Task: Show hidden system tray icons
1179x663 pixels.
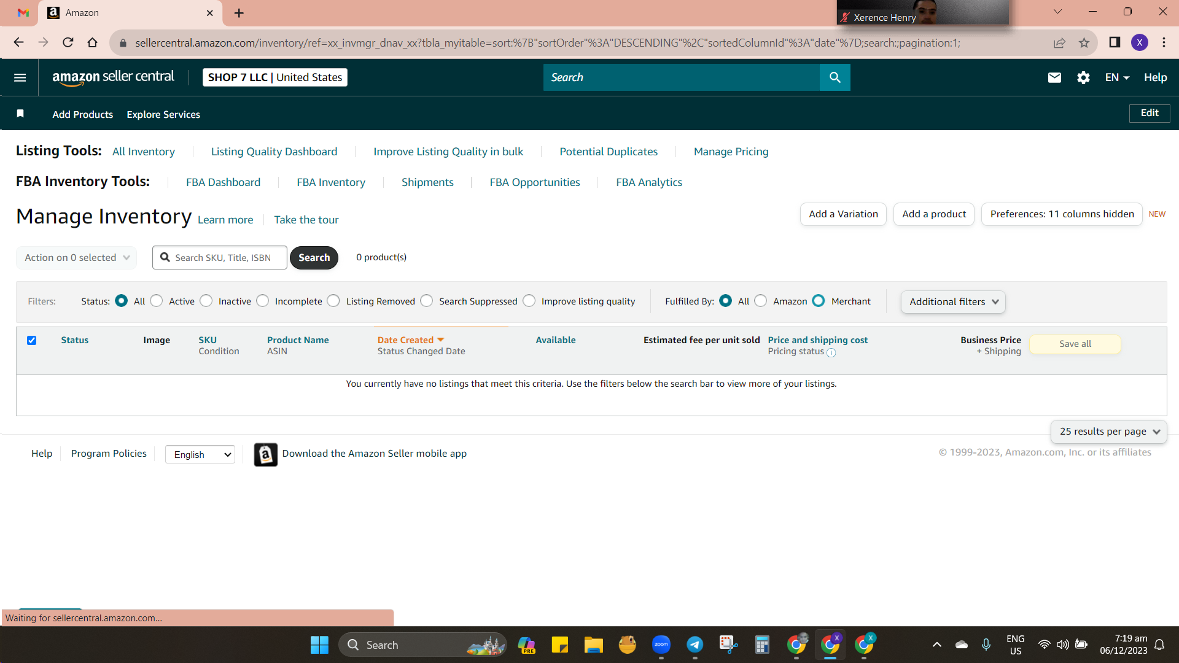Action: click(937, 645)
